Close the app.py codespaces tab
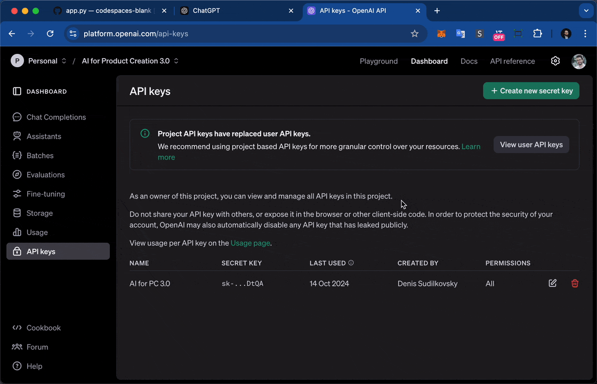The width and height of the screenshot is (597, 384). click(164, 11)
